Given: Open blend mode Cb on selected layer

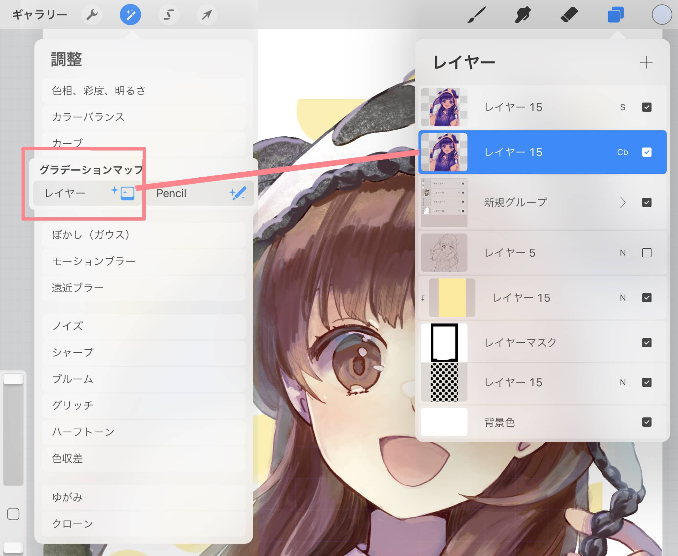Looking at the screenshot, I should click(622, 152).
